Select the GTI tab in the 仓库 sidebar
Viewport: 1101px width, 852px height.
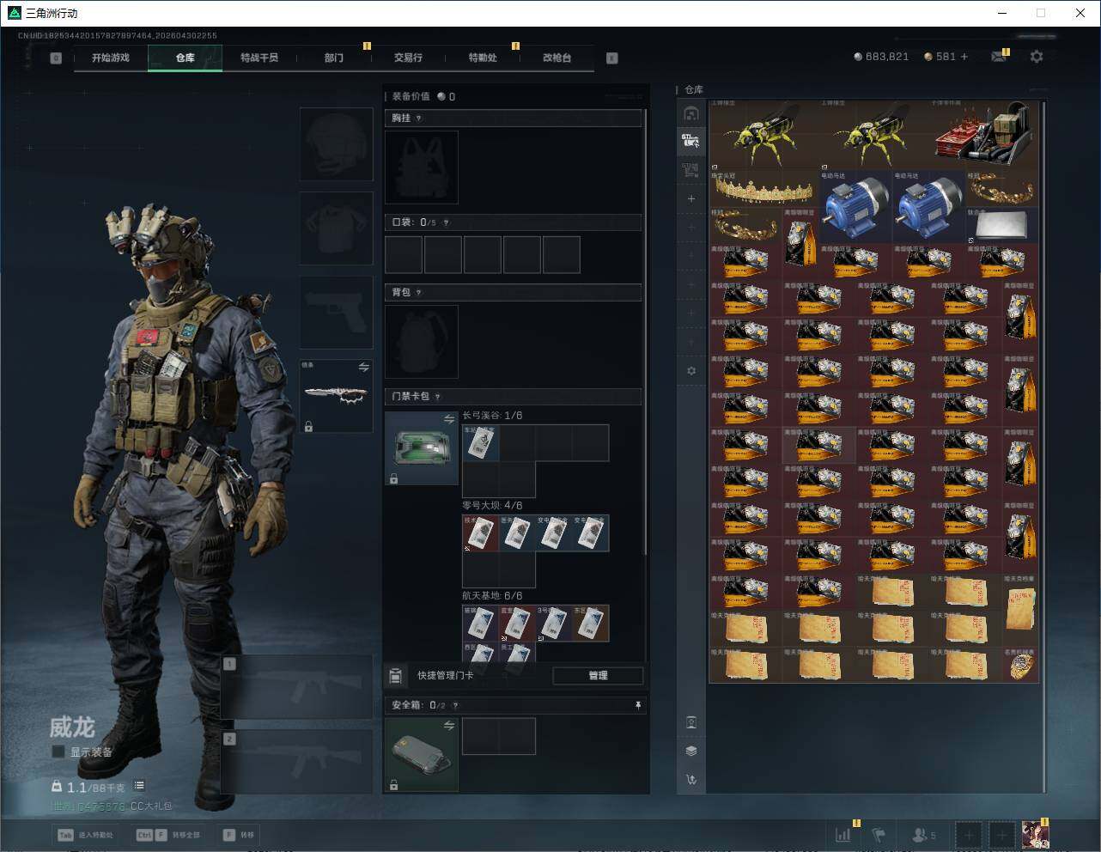690,141
